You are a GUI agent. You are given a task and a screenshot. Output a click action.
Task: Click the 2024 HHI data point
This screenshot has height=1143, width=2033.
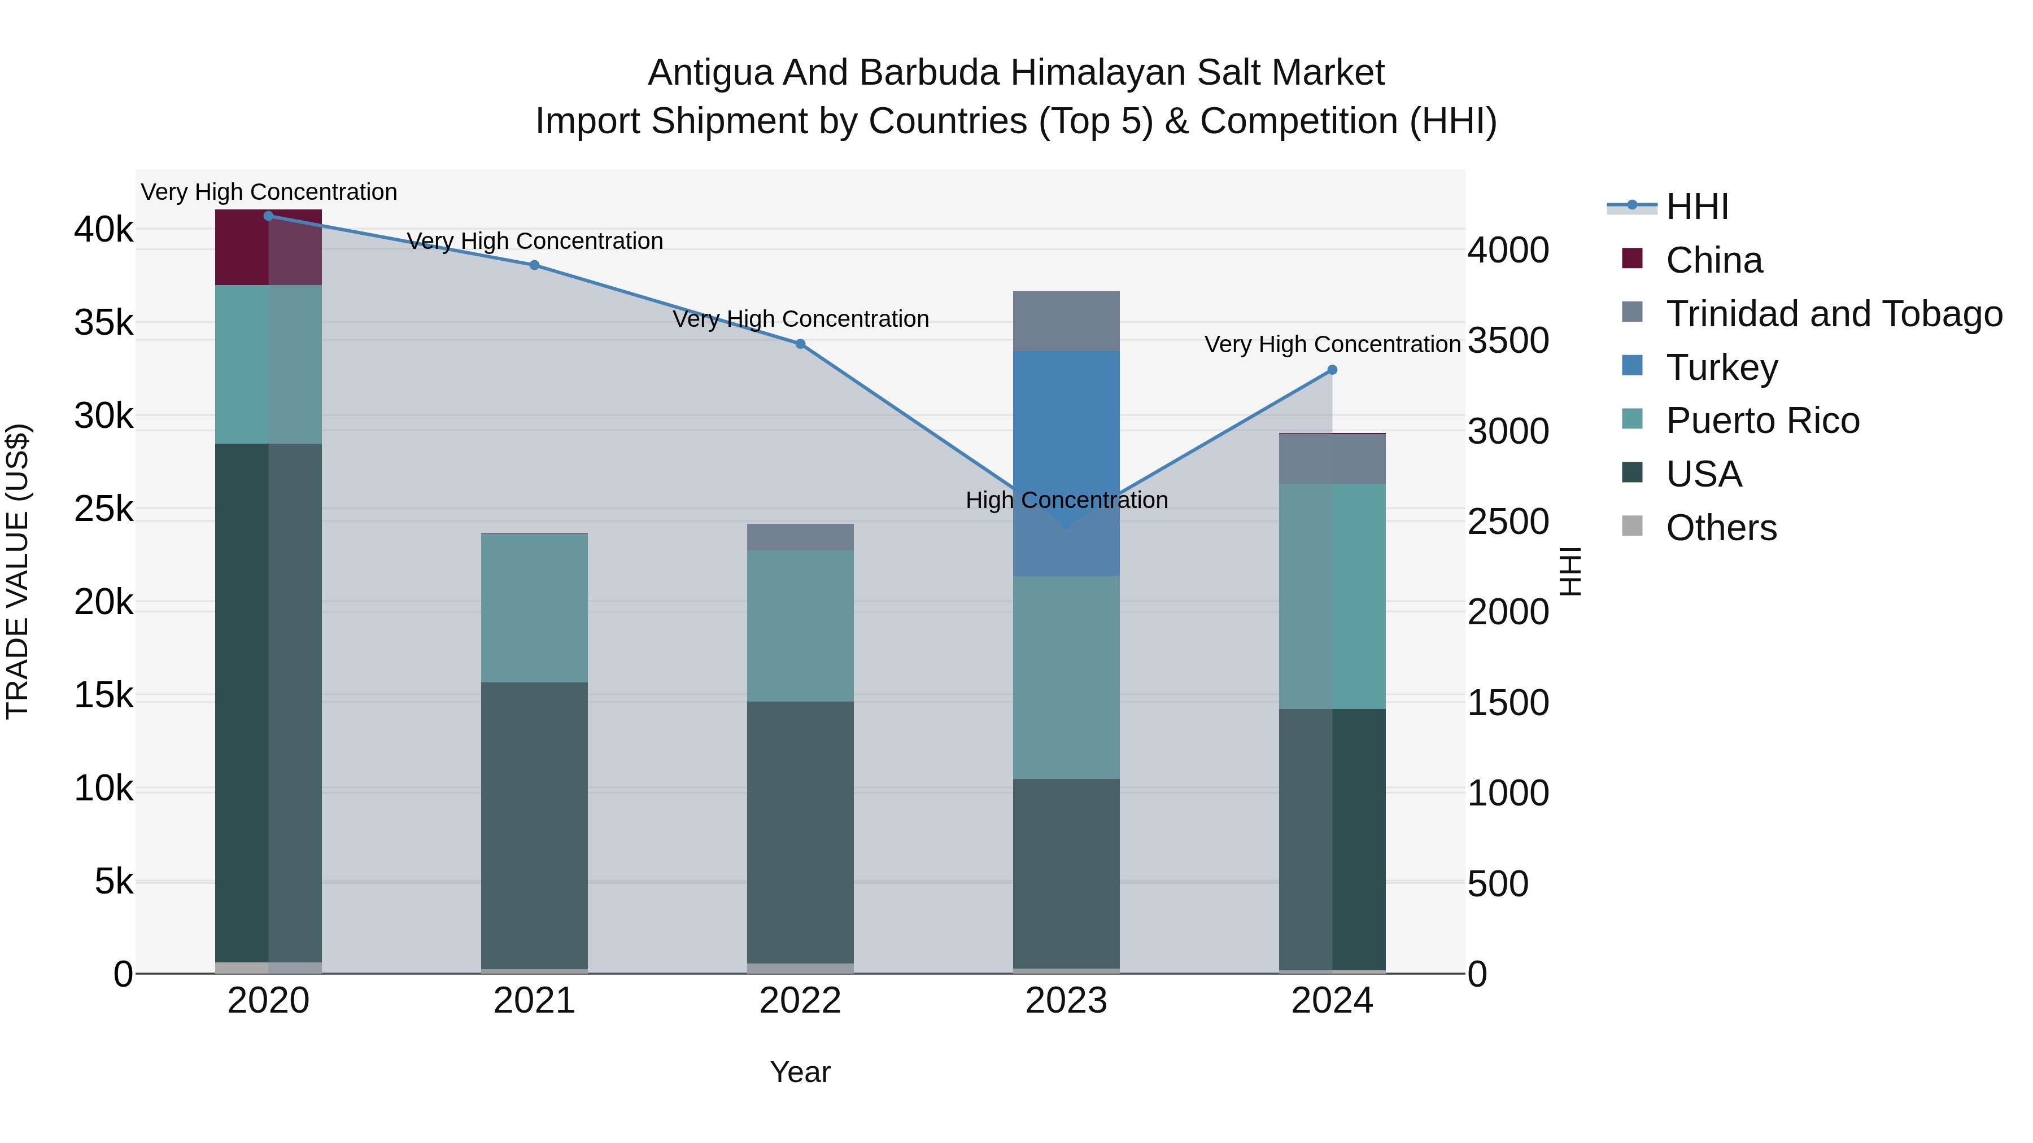pos(1332,370)
